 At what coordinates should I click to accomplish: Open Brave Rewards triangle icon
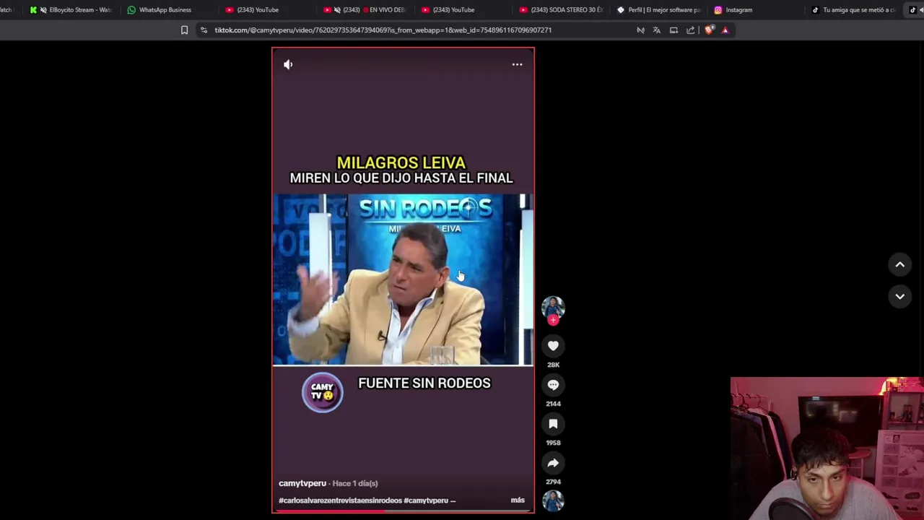coord(725,30)
